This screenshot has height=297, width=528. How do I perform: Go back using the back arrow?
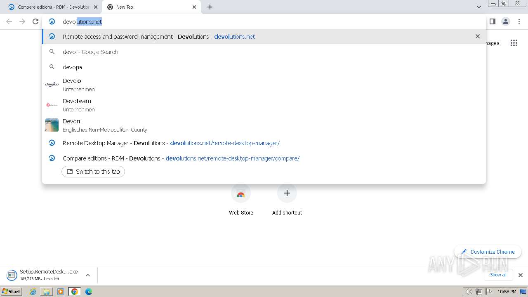tap(9, 21)
